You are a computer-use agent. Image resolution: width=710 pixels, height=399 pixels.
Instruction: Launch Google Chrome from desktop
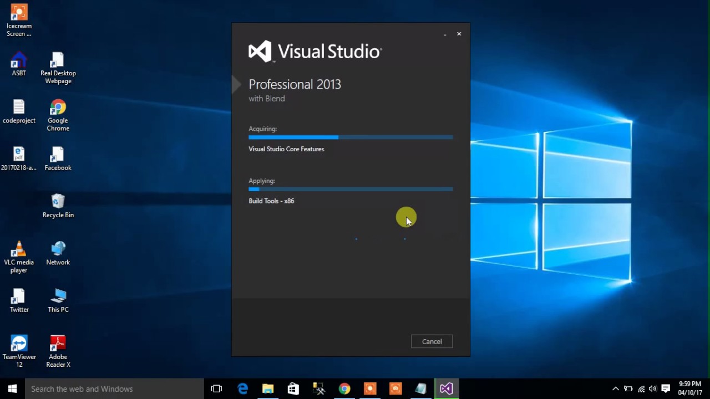coord(58,115)
